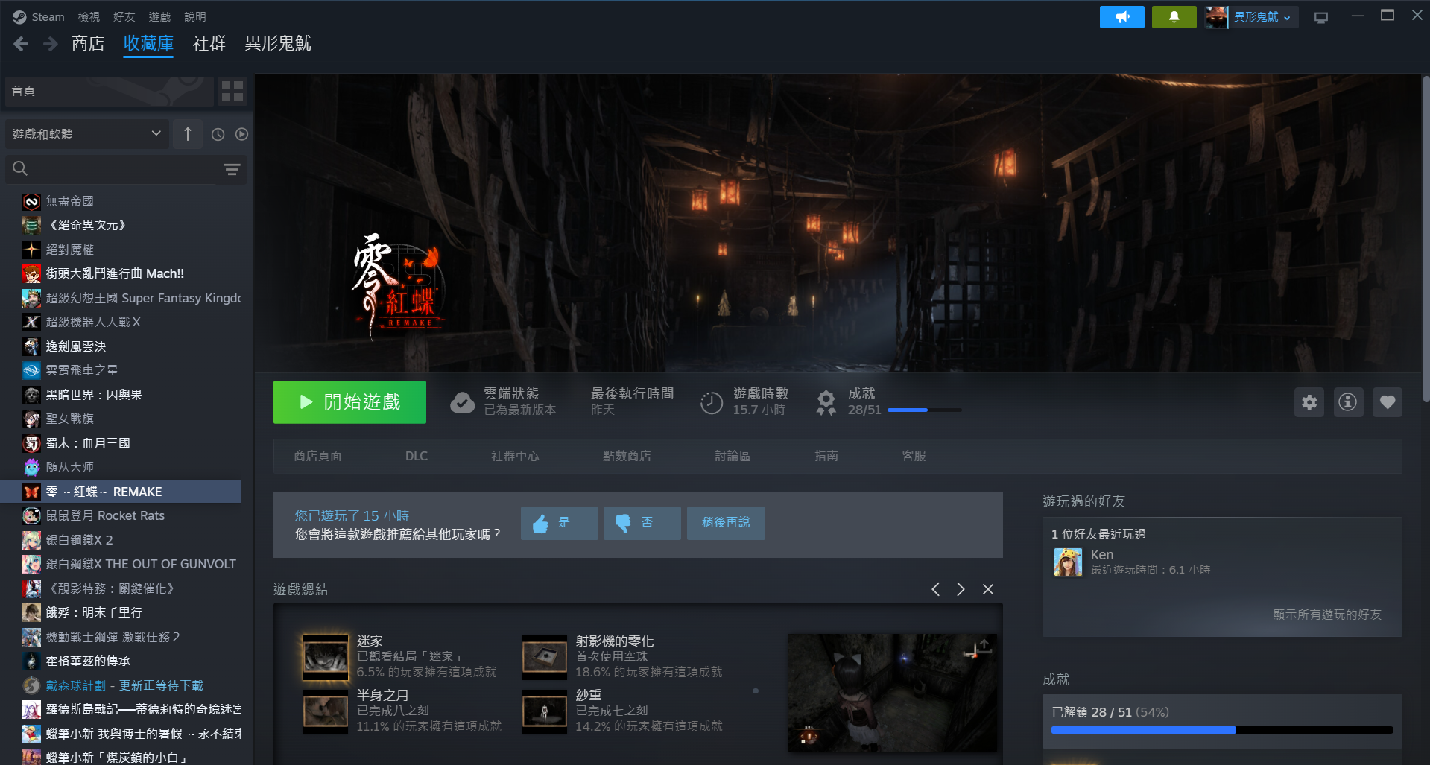
Task: Click the achievements unlocked progress bar
Action: coord(1221,730)
